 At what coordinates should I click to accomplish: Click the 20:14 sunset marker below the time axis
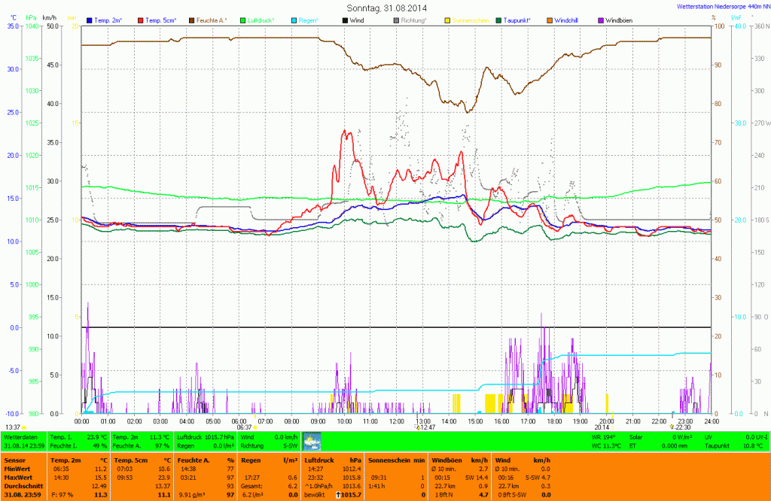[x=602, y=427]
